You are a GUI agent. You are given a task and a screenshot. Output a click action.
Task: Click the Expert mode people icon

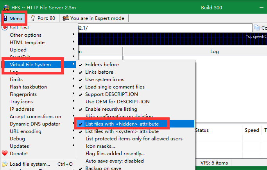point(66,18)
